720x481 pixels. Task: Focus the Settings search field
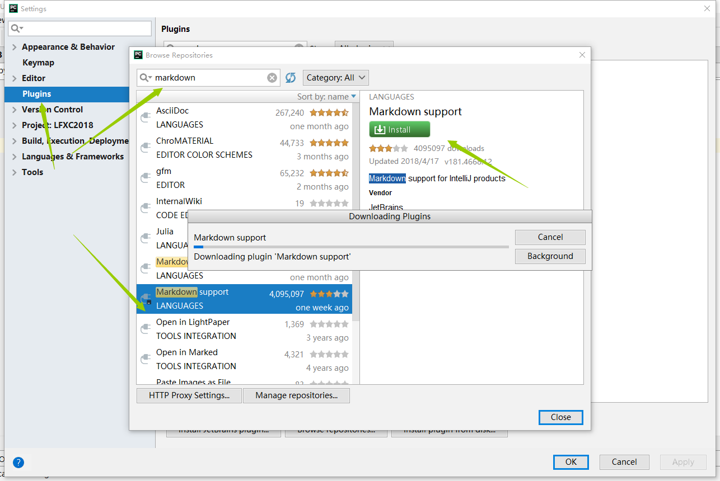(80, 29)
